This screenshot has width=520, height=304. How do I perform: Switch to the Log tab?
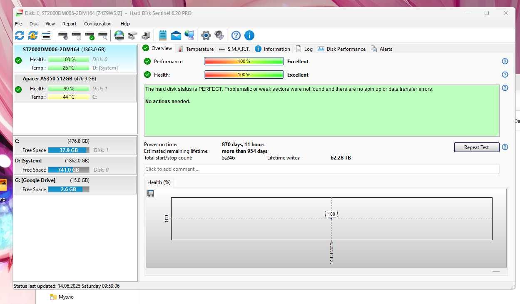tap(304, 49)
